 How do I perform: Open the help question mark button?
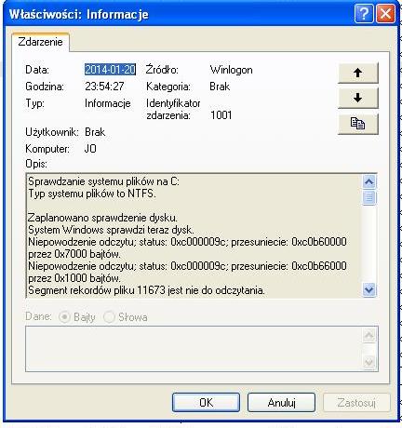click(364, 14)
